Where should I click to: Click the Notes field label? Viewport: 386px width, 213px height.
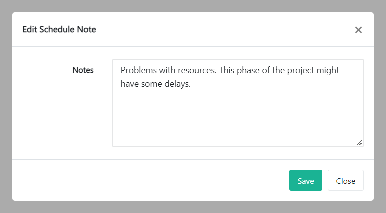(x=83, y=70)
